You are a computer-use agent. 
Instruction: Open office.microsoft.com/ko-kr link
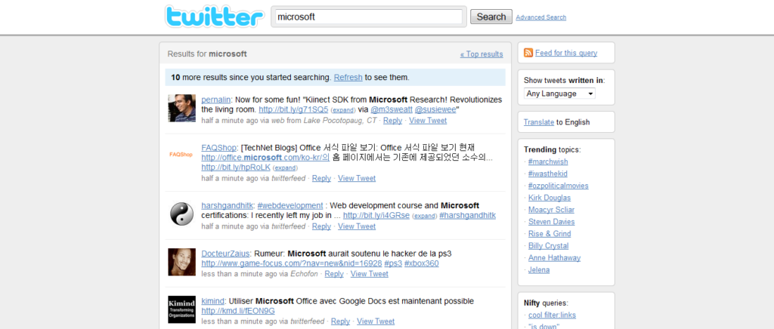[265, 158]
